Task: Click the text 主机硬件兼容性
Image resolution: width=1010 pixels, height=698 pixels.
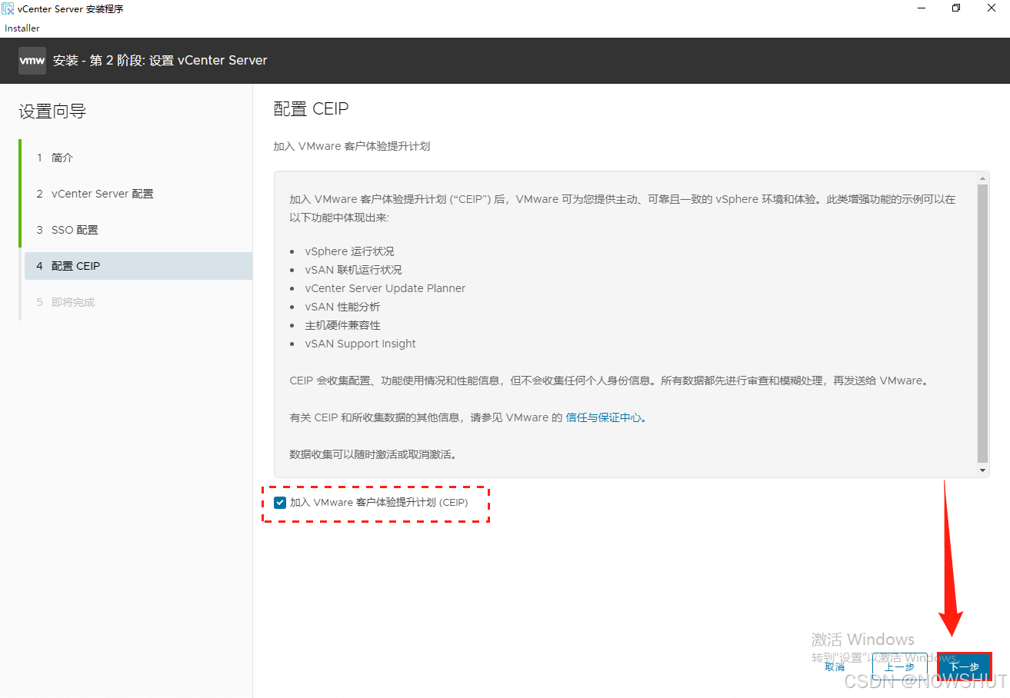Action: (x=342, y=325)
